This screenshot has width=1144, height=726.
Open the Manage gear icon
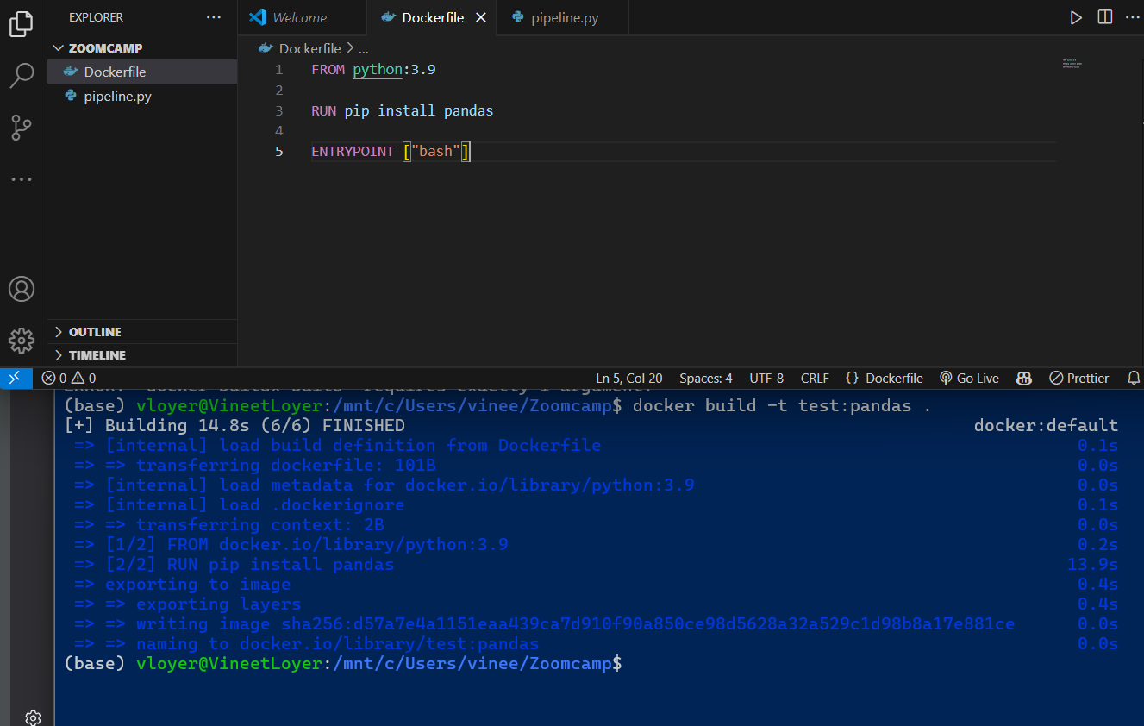[22, 340]
